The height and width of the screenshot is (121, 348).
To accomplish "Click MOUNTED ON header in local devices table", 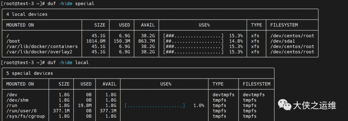I will tap(20, 25).
